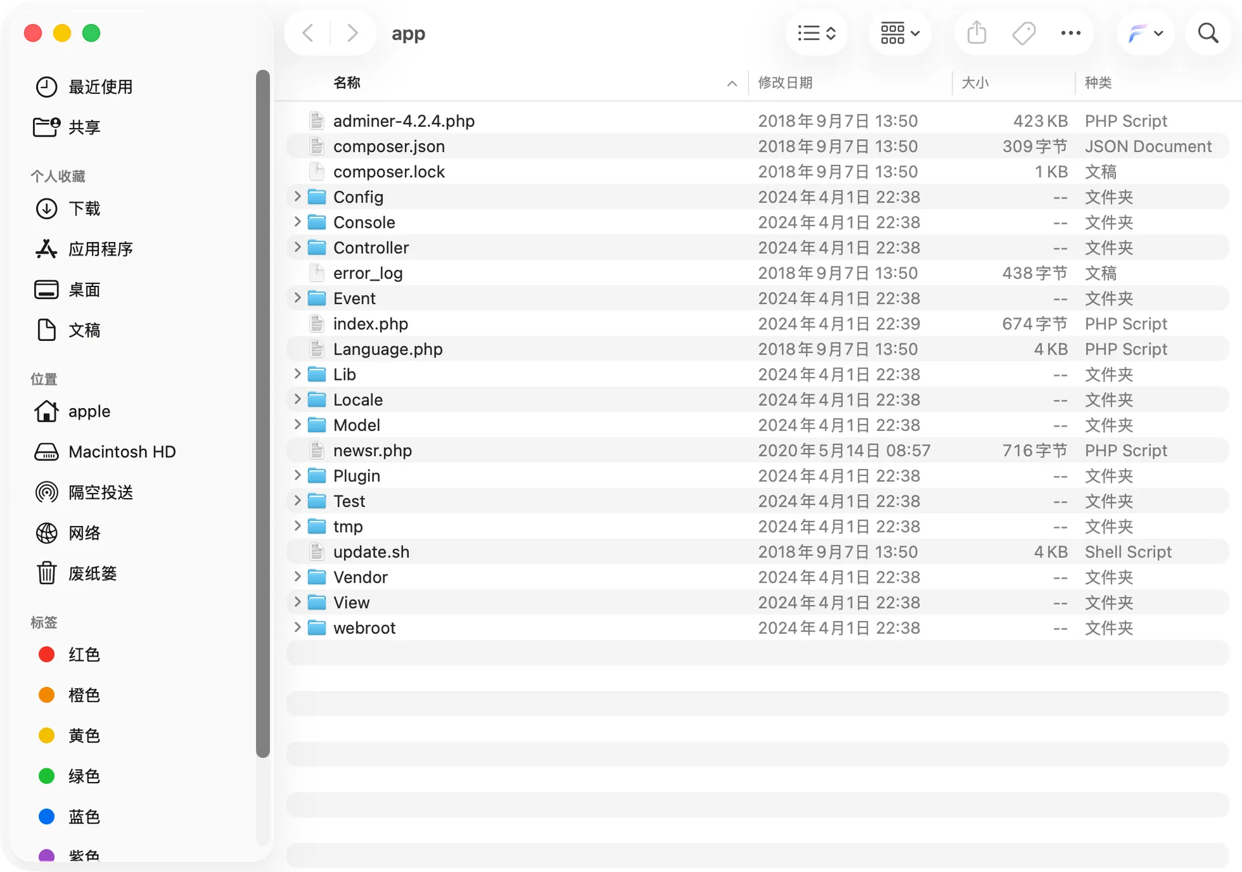The width and height of the screenshot is (1242, 872).
Task: Select the adminer-4.2.4.php file
Action: 757,121
